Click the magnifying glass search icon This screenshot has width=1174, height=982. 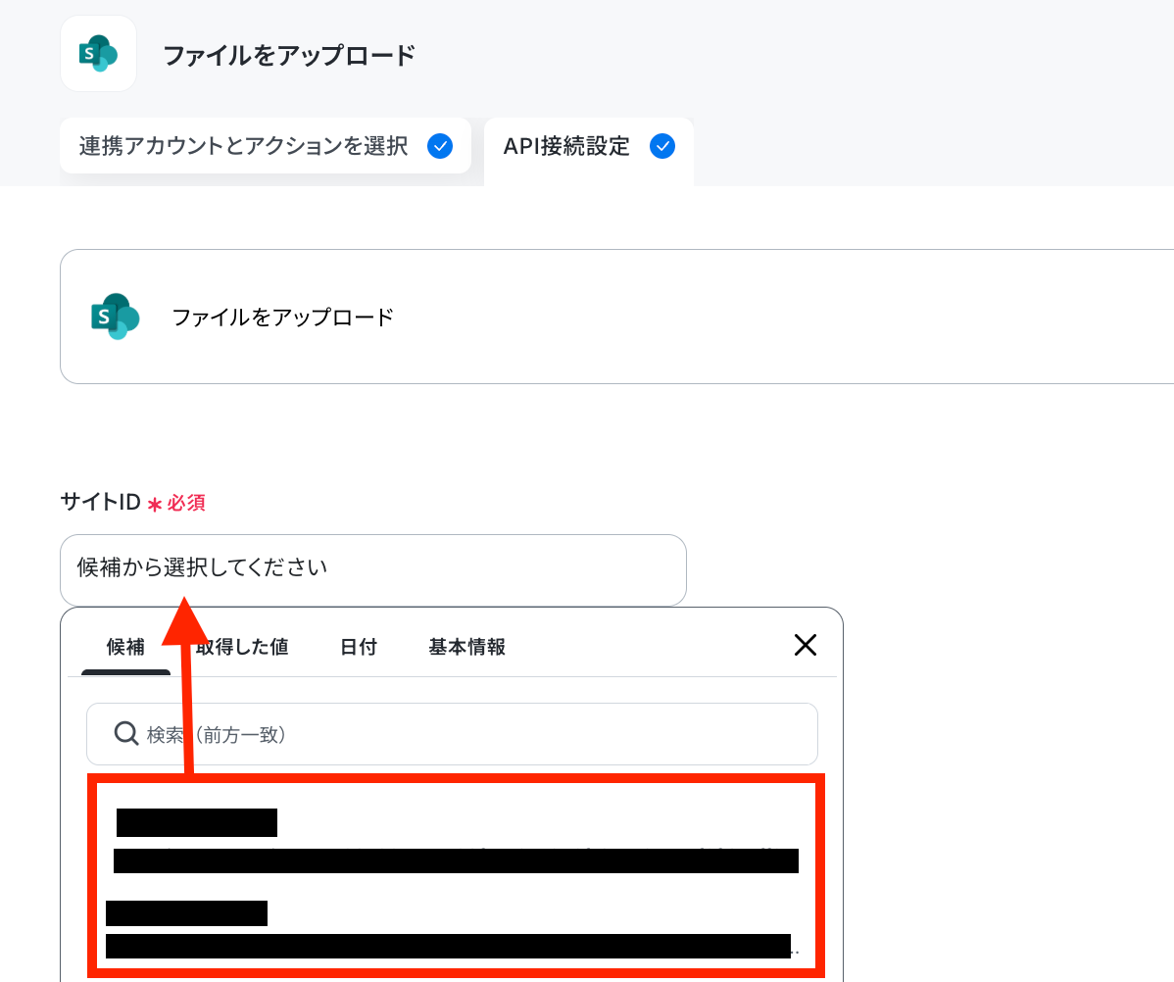(x=125, y=733)
